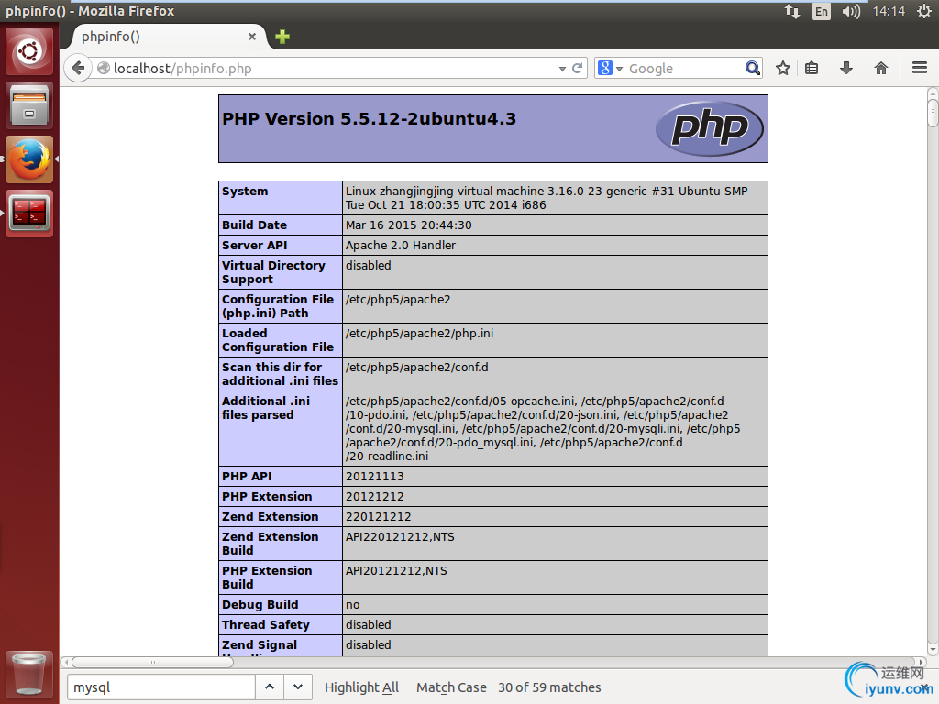
Task: Open the En keyboard layout indicator
Action: (x=822, y=11)
